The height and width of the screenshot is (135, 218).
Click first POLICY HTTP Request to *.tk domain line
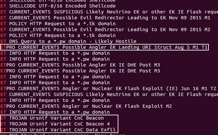coord(58,24)
